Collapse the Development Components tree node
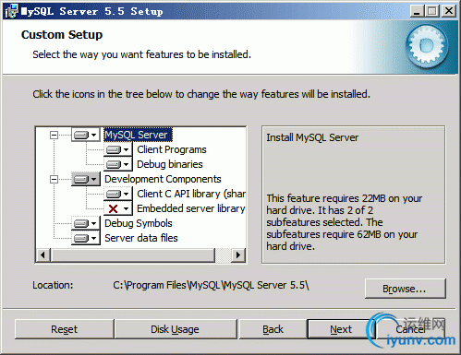Image resolution: width=461 pixels, height=355 pixels. point(54,179)
